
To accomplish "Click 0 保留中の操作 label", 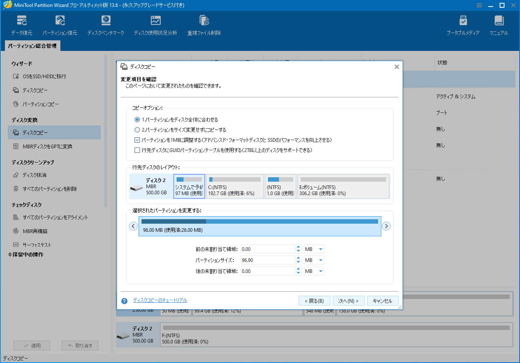I will coord(26,255).
